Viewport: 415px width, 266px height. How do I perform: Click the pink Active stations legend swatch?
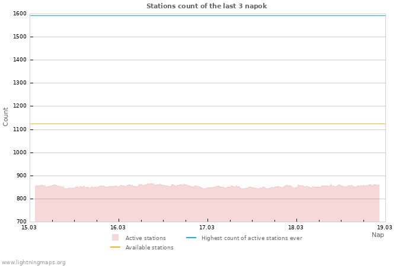pos(115,238)
